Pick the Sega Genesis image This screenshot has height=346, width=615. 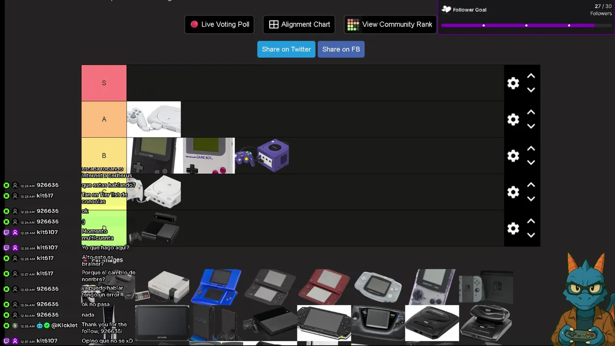click(x=432, y=323)
